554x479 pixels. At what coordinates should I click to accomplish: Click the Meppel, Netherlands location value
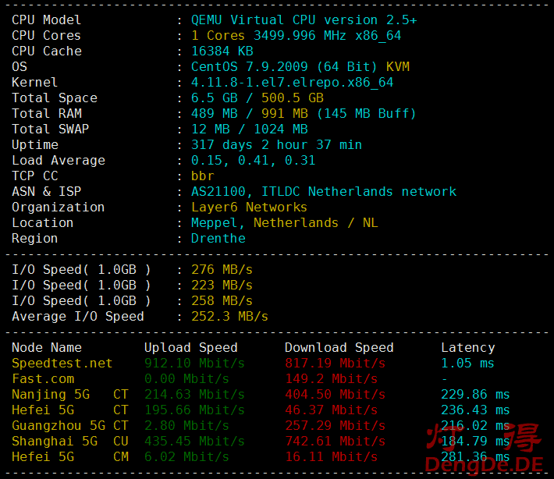pos(284,223)
